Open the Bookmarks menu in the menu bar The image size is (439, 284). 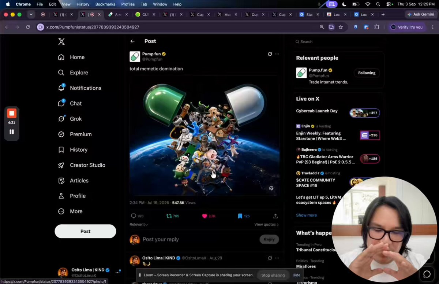[x=105, y=4]
